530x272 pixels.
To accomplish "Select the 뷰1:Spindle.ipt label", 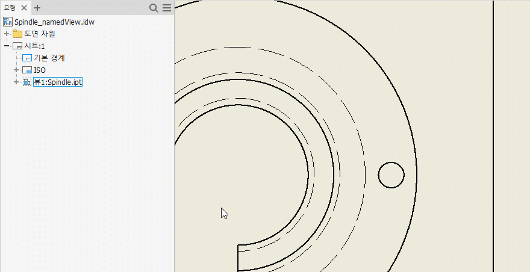I will pyautogui.click(x=58, y=82).
